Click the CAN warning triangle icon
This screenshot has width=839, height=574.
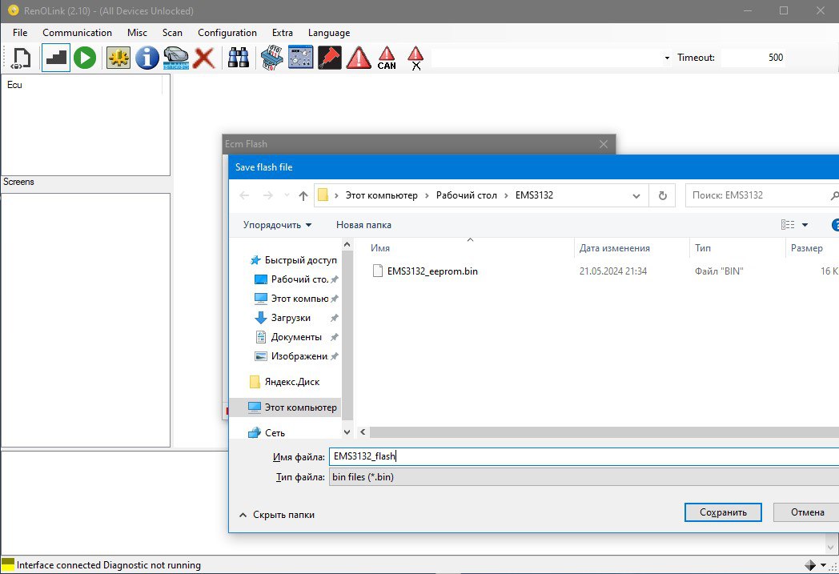(387, 58)
